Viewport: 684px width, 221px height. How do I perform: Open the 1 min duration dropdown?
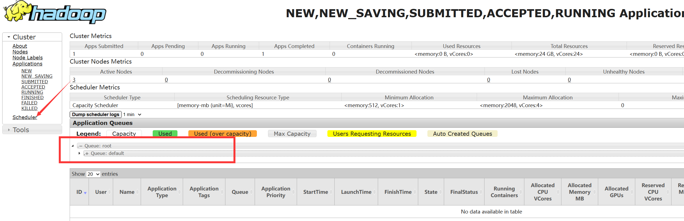pos(132,114)
